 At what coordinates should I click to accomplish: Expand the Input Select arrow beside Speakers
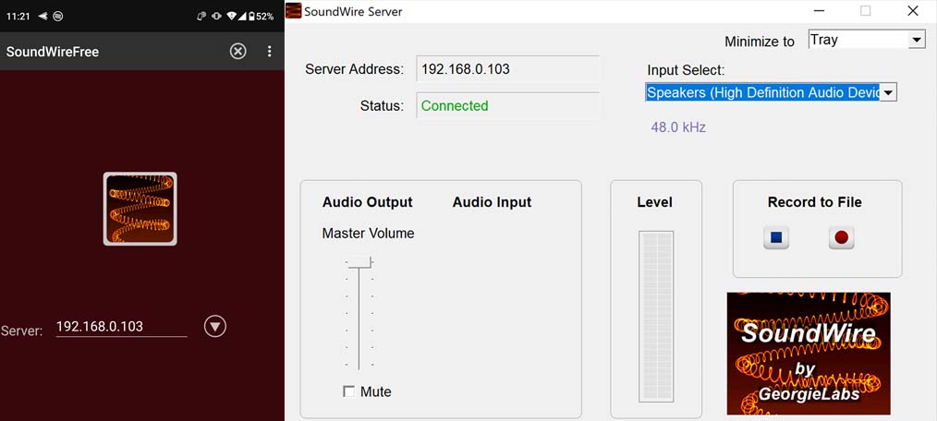[x=888, y=92]
